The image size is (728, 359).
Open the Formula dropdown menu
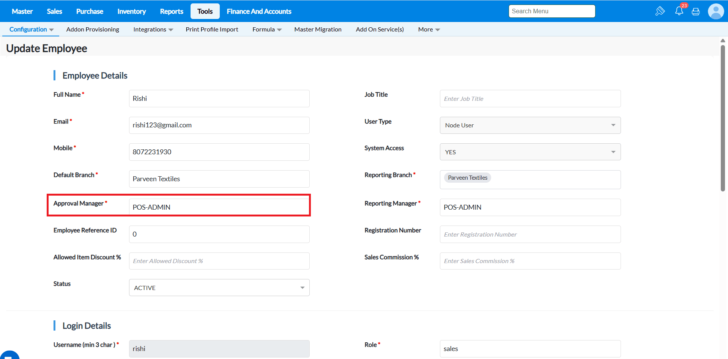pos(267,30)
